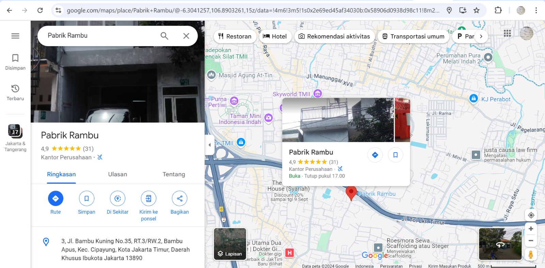Open site information icon in address bar
Image resolution: width=545 pixels, height=268 pixels.
coord(59,10)
